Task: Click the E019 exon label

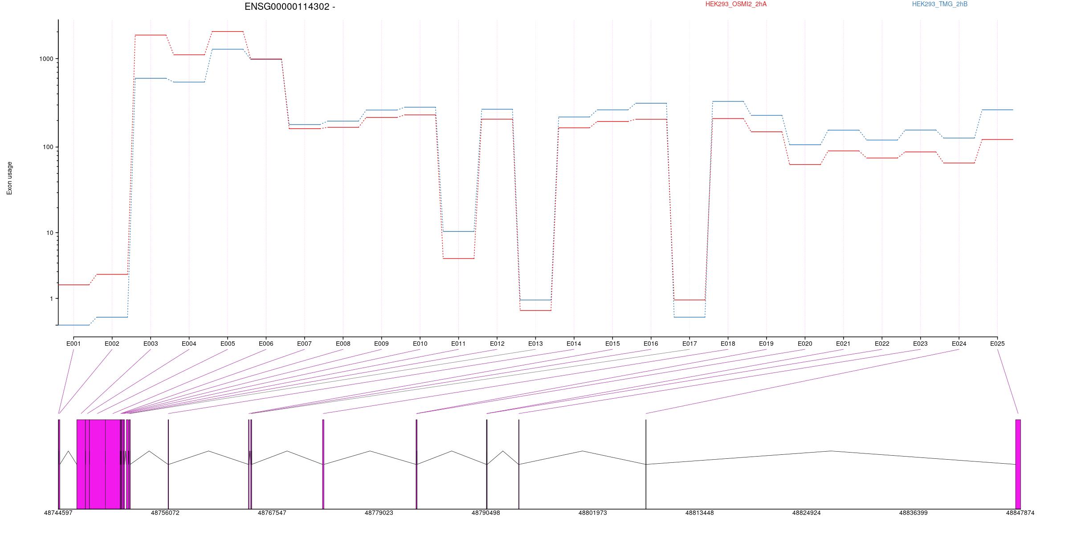Action: 767,344
